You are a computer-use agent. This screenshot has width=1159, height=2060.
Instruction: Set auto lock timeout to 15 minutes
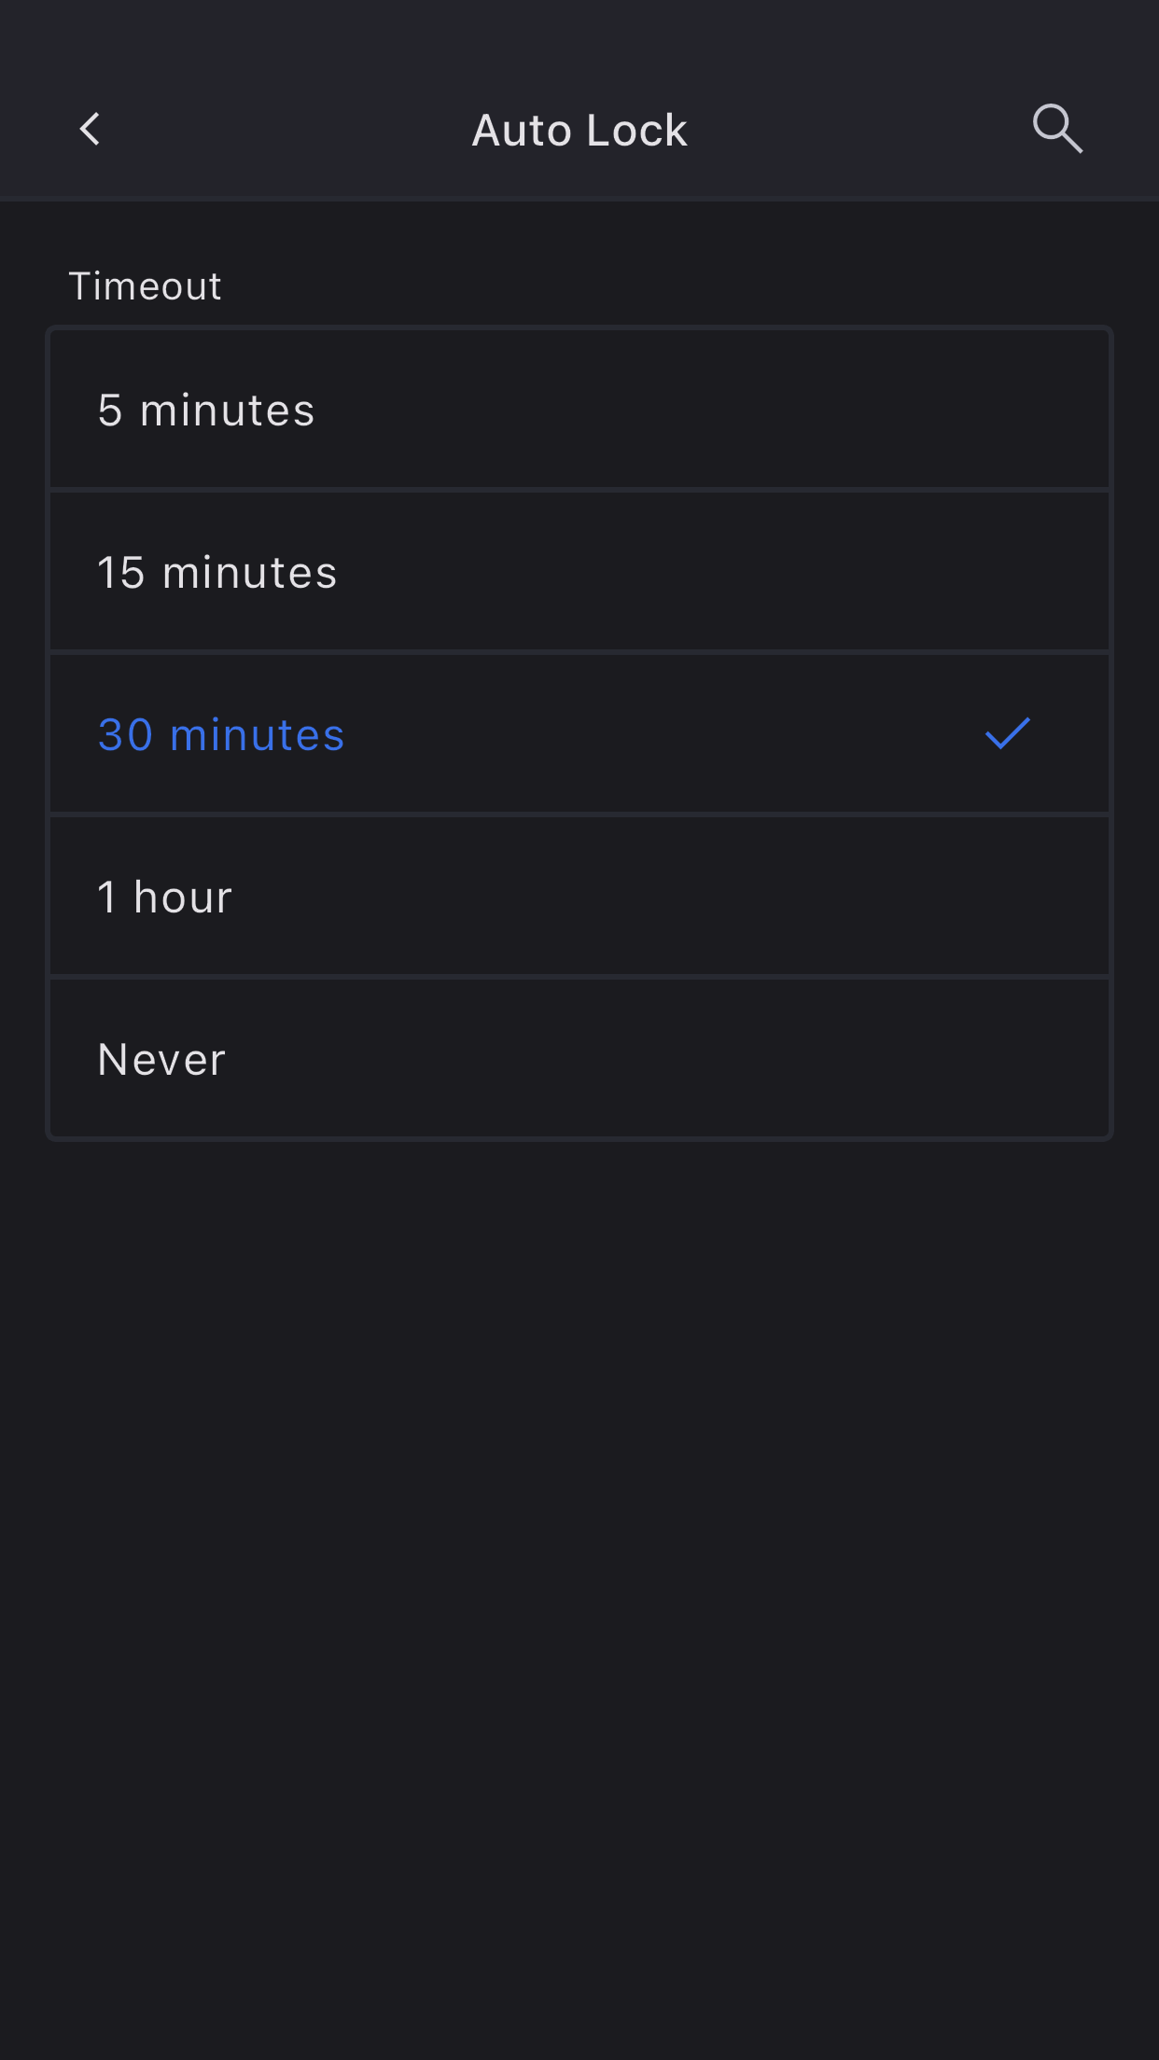tap(579, 572)
